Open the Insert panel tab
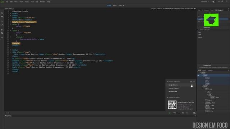230x129 pixels. click(212, 10)
